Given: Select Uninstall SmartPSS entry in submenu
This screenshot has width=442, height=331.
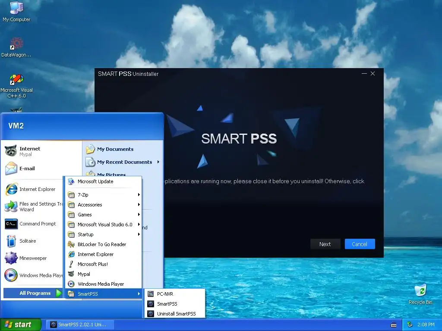Looking at the screenshot, I should [x=174, y=314].
